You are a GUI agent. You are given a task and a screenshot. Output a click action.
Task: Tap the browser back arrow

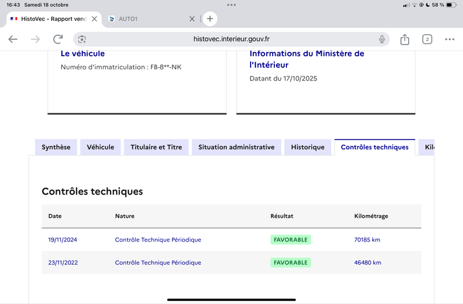[13, 39]
